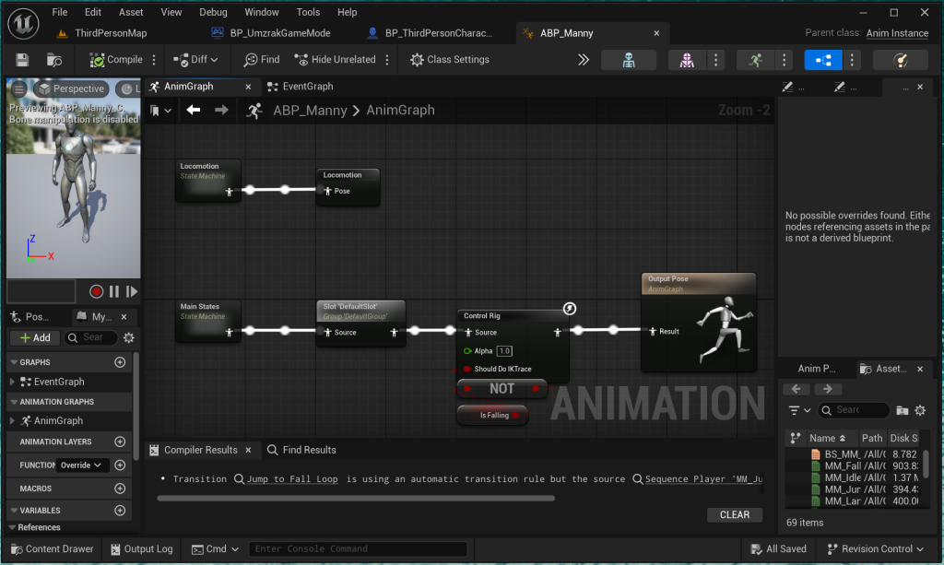The image size is (944, 565).
Task: Navigate forward in graph history
Action: click(x=221, y=110)
